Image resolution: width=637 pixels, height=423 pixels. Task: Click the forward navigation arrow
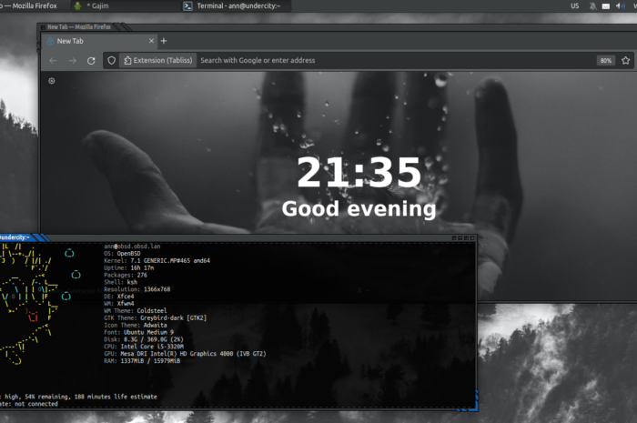(x=72, y=61)
